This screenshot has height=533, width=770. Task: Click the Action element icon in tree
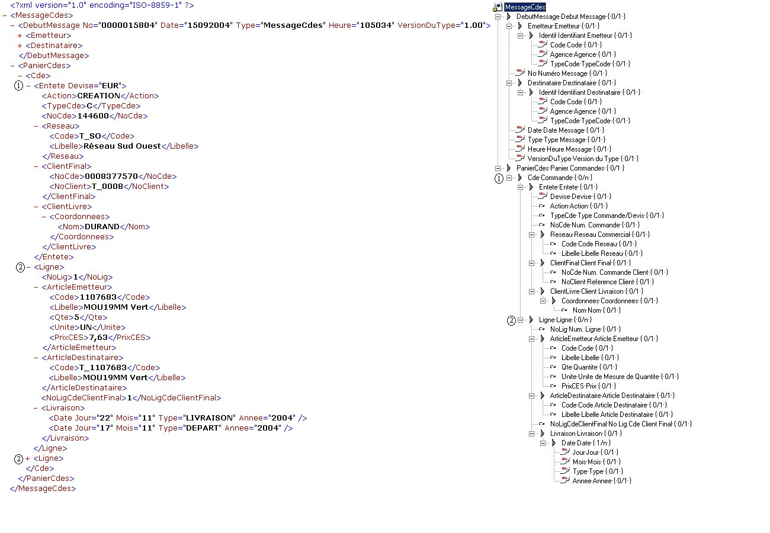541,206
